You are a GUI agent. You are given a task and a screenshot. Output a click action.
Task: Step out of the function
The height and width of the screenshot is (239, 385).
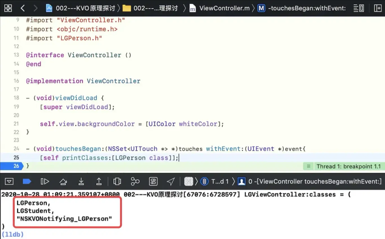coord(99,181)
